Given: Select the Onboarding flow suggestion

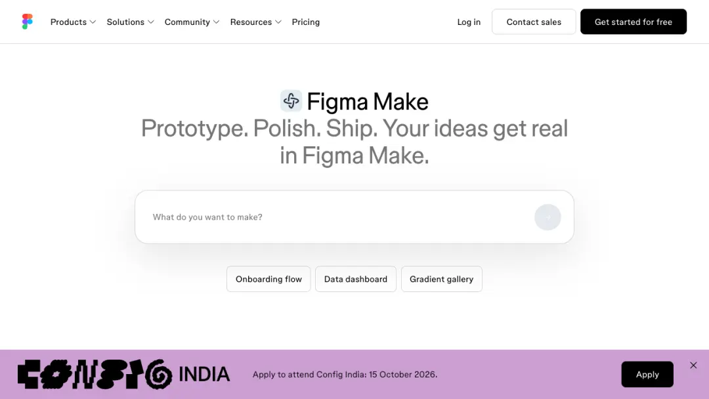Looking at the screenshot, I should (x=269, y=280).
